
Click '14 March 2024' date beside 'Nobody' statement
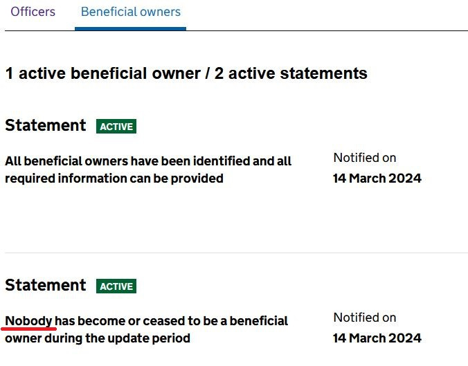click(x=377, y=338)
